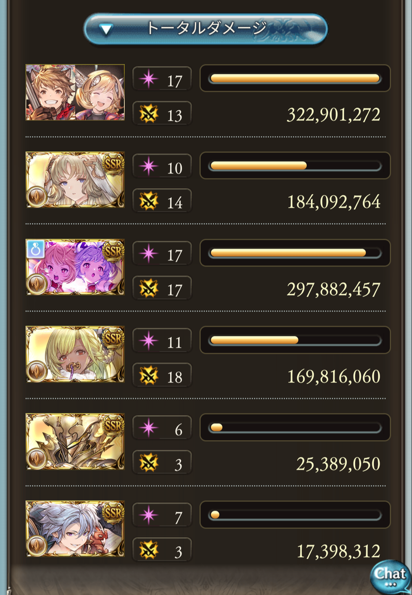Viewport: 412px width, 595px height.
Task: Click the crossed swords icon showing 13
Action: 148,114
